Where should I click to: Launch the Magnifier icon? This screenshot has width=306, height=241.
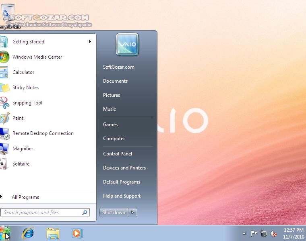[4, 149]
